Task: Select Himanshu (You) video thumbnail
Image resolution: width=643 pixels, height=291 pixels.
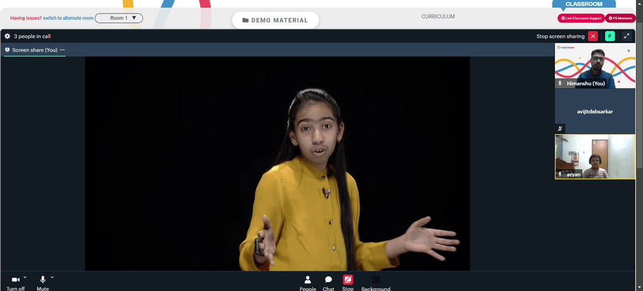Action: pos(595,66)
